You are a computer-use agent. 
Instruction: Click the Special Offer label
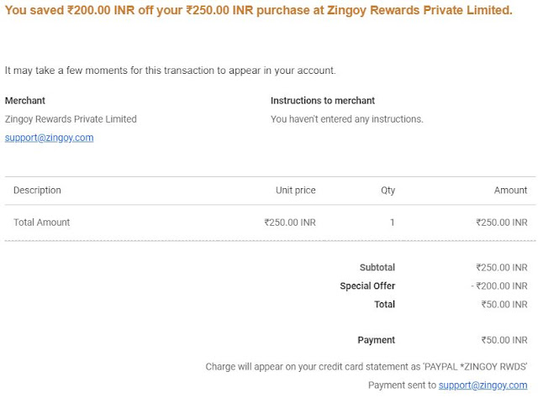click(367, 285)
